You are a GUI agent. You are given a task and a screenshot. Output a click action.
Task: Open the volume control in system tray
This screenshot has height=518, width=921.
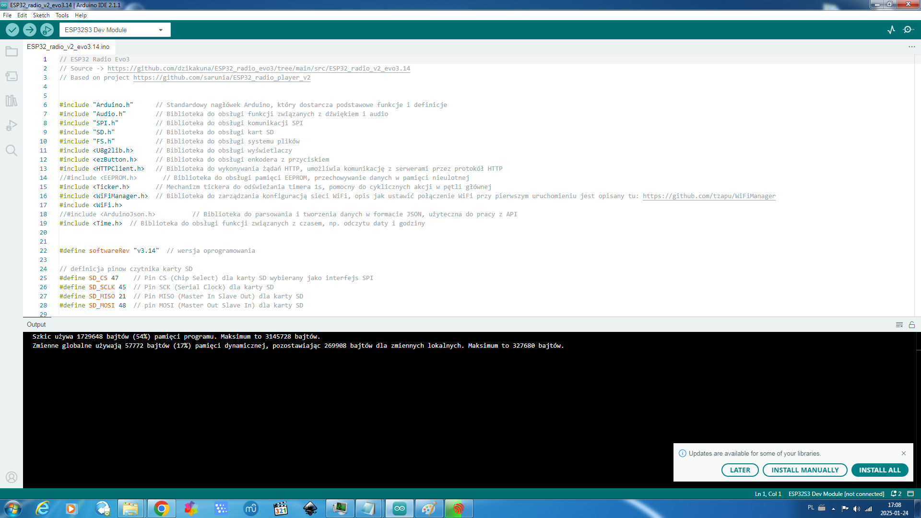[856, 509]
